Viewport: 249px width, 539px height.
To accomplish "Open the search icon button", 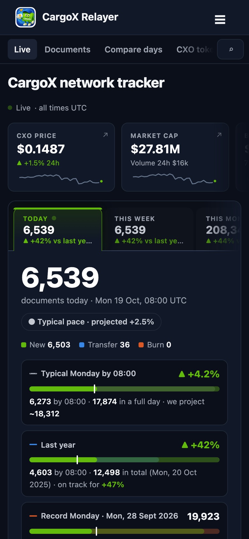I will point(230,49).
